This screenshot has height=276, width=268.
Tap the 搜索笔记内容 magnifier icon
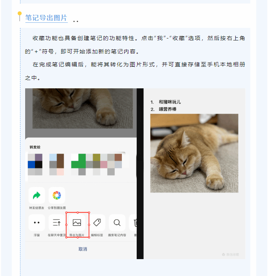pos(117,223)
